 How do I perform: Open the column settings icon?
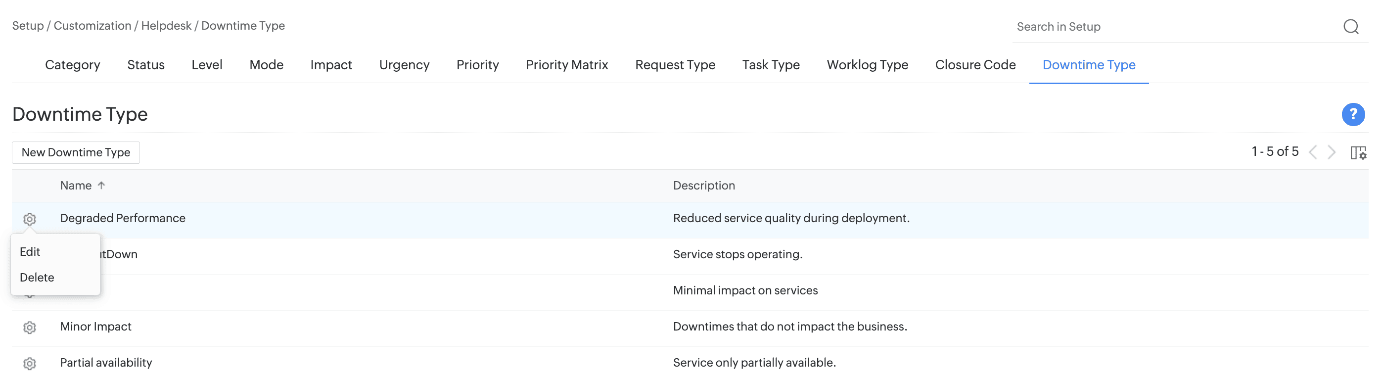pyautogui.click(x=1358, y=152)
